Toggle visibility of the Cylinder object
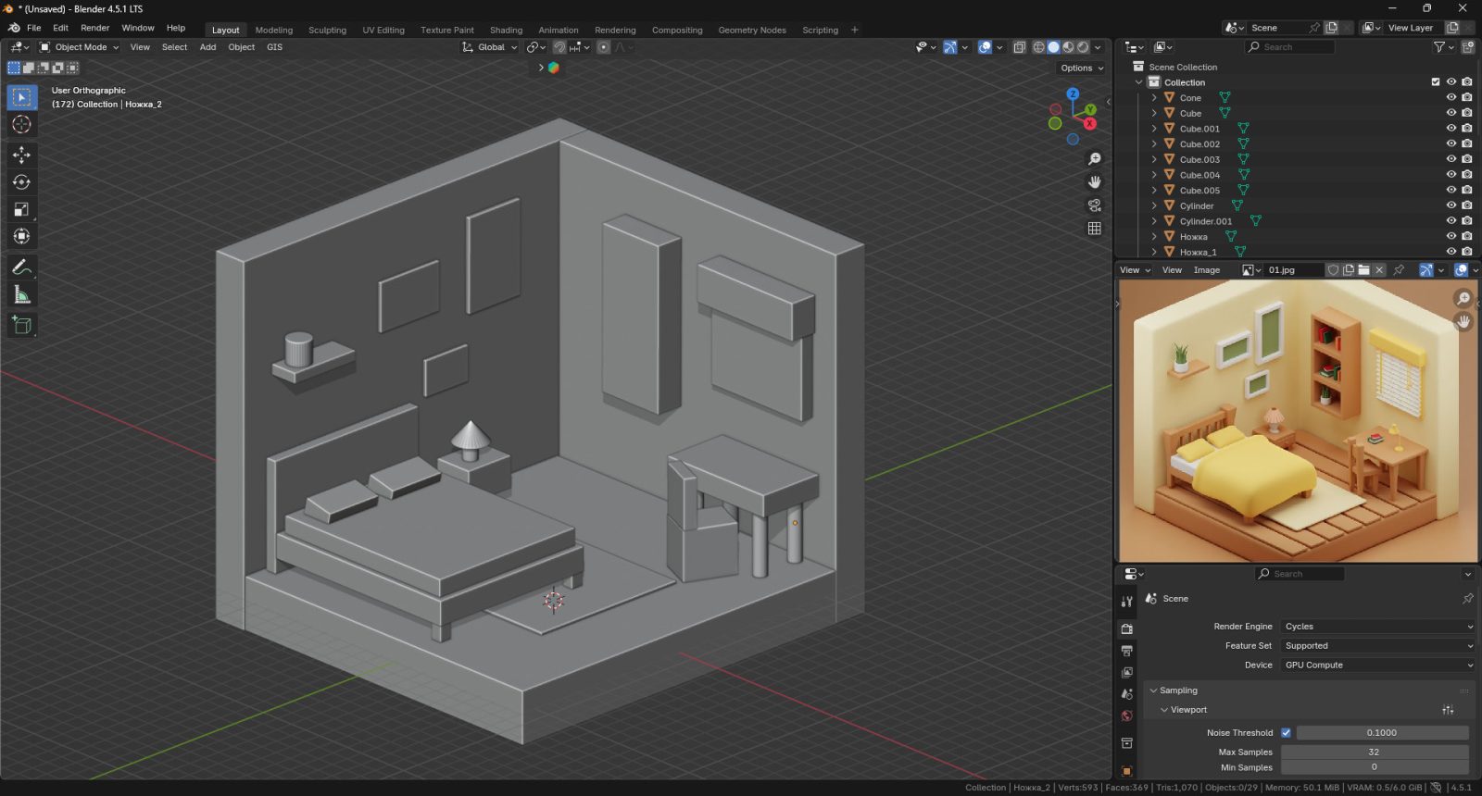The height and width of the screenshot is (796, 1482). point(1451,205)
